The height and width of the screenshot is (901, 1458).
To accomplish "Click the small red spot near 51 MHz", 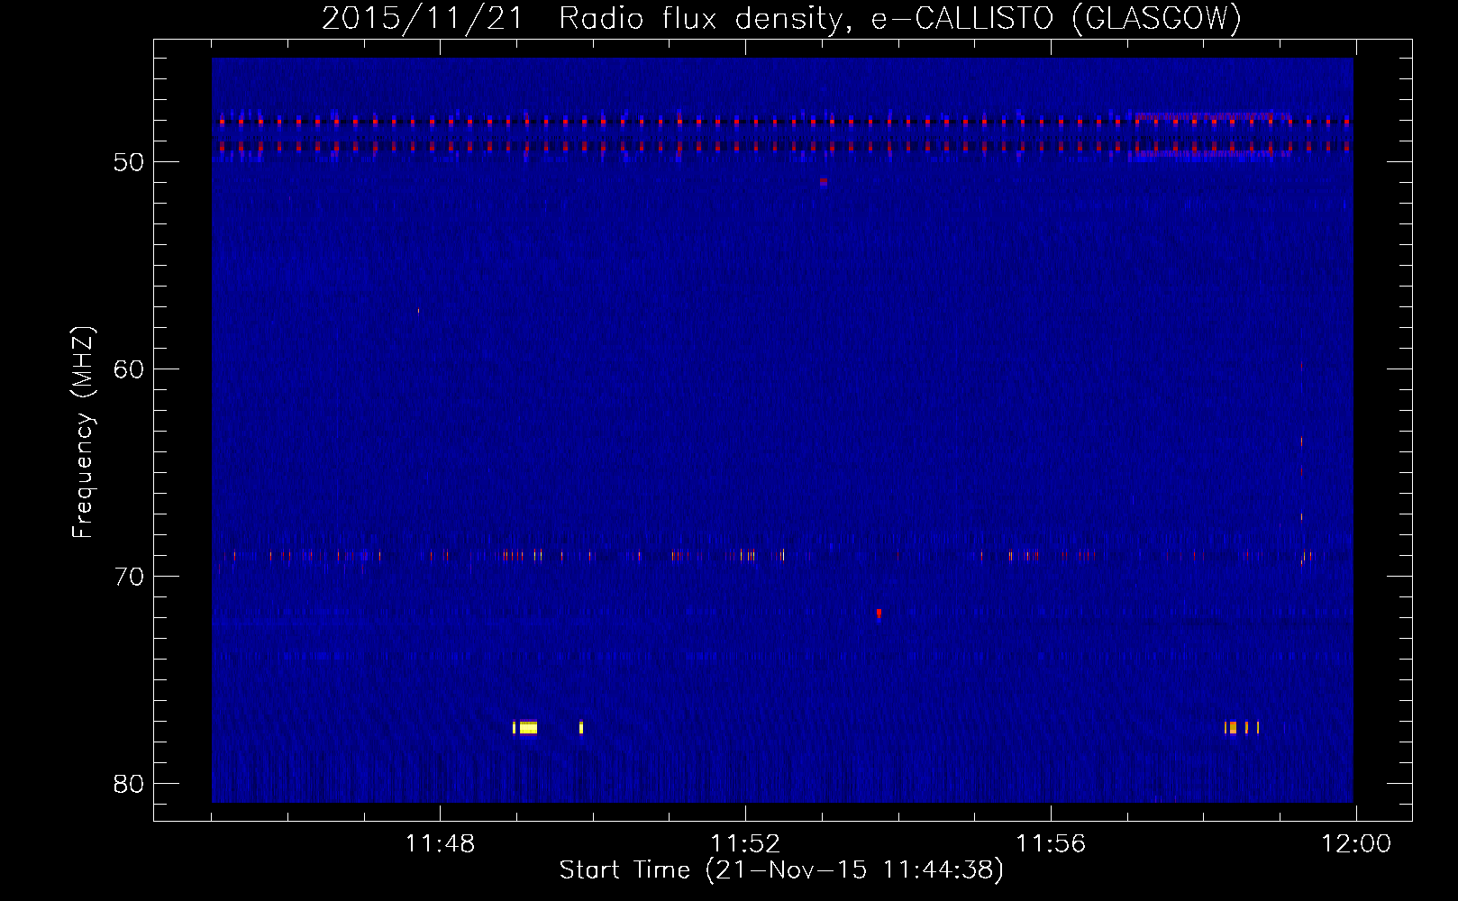I will point(823,182).
